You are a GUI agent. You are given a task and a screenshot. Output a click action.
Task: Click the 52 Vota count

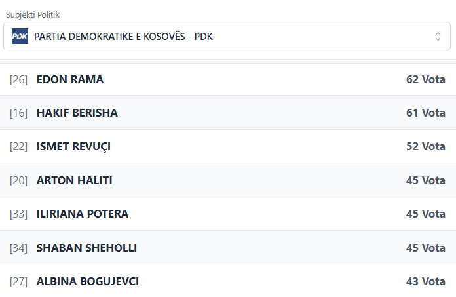(425, 146)
